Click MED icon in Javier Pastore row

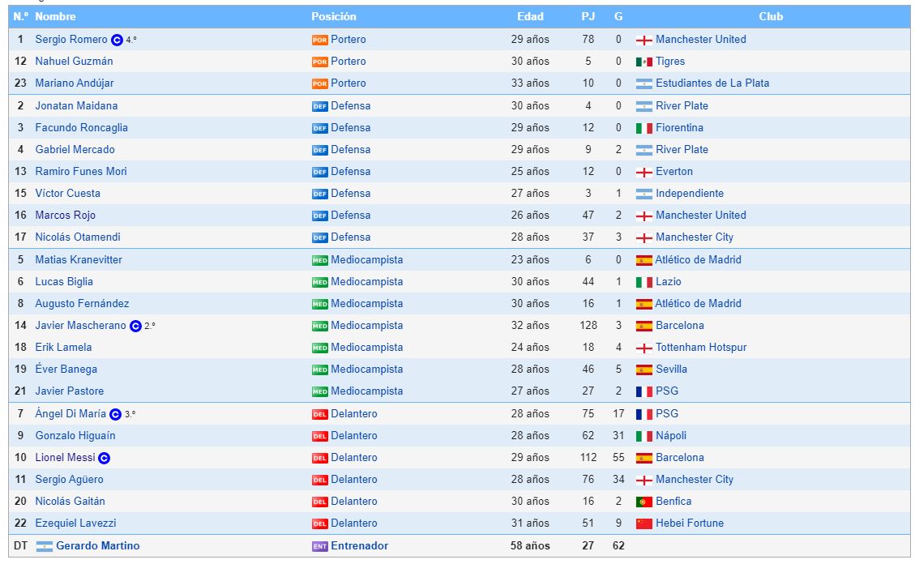(320, 391)
